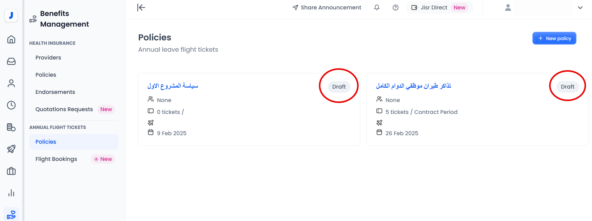Screen dimensions: 592x221
Task: Click Share Announcement in the top bar
Action: (327, 7)
